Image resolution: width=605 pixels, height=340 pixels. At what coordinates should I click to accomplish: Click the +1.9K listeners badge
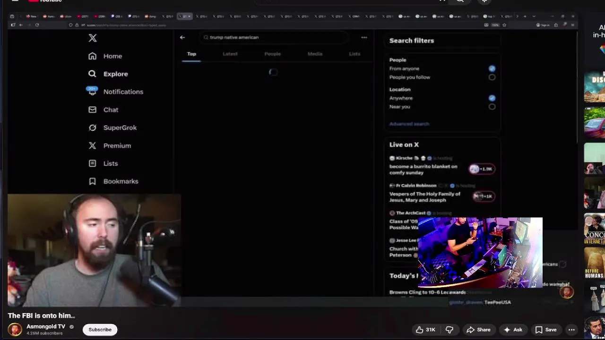pos(482,169)
